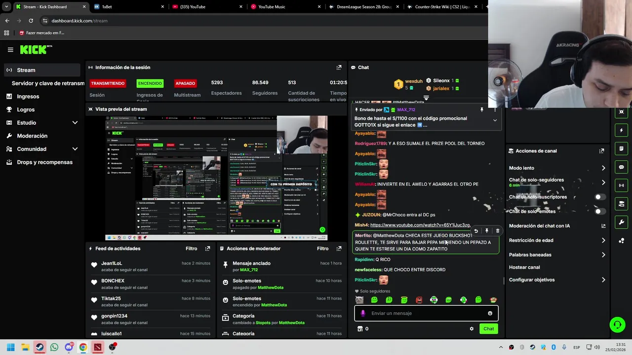This screenshot has height=355, width=632.
Task: Click the broadcast signal icon in right sidebar
Action: tap(621, 185)
